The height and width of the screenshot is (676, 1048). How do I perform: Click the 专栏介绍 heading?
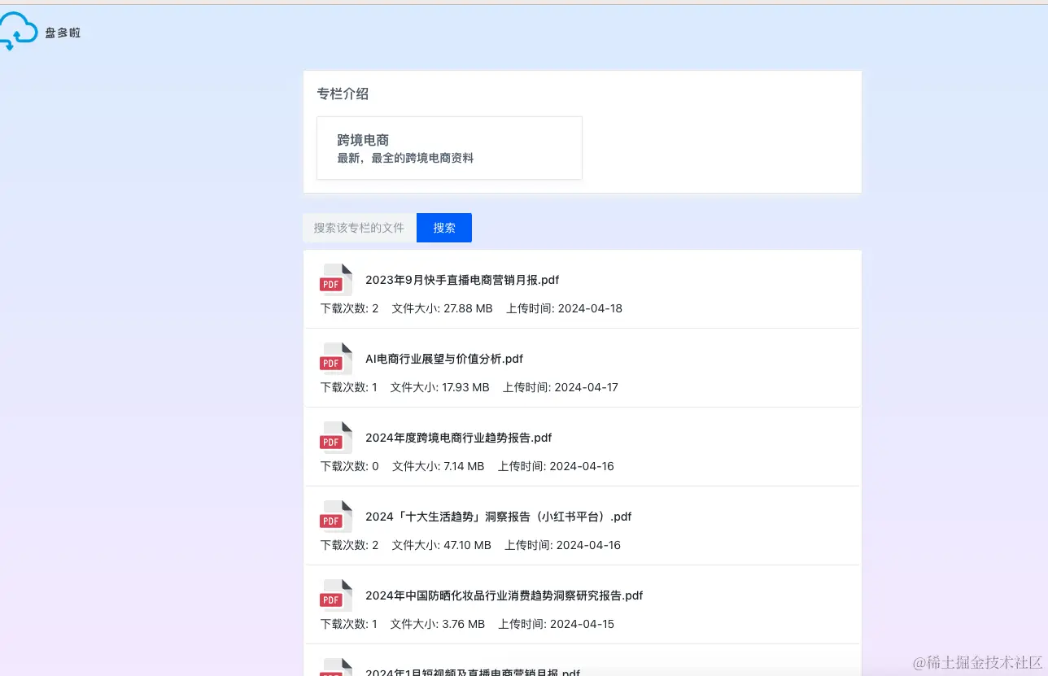[343, 94]
